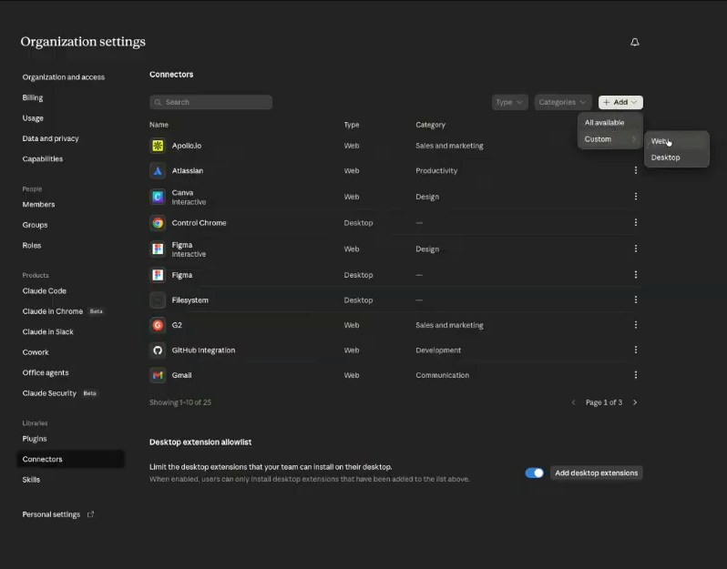Open the Type filter dropdown

click(509, 102)
